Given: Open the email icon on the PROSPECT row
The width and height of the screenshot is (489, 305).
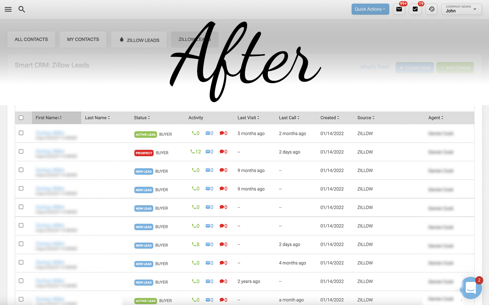Looking at the screenshot, I should [x=209, y=151].
